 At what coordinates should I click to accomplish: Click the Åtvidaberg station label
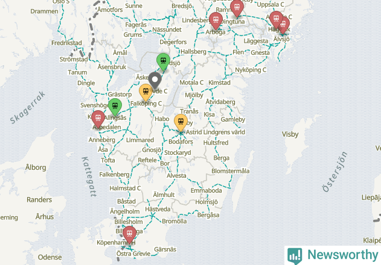point(220,102)
